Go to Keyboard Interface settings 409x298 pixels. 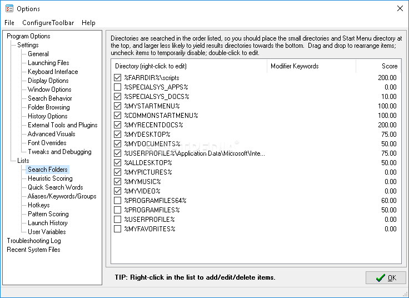(53, 72)
